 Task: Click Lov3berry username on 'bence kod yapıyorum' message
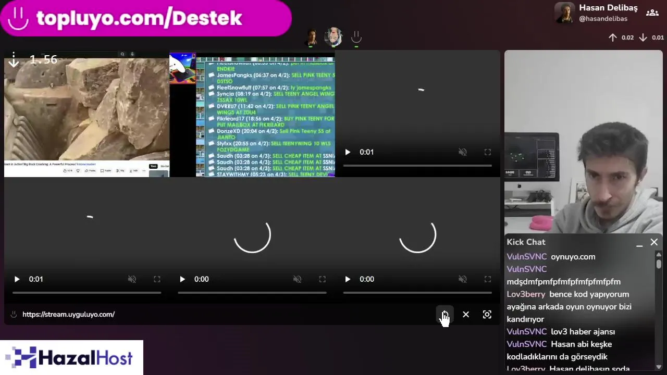(x=526, y=294)
